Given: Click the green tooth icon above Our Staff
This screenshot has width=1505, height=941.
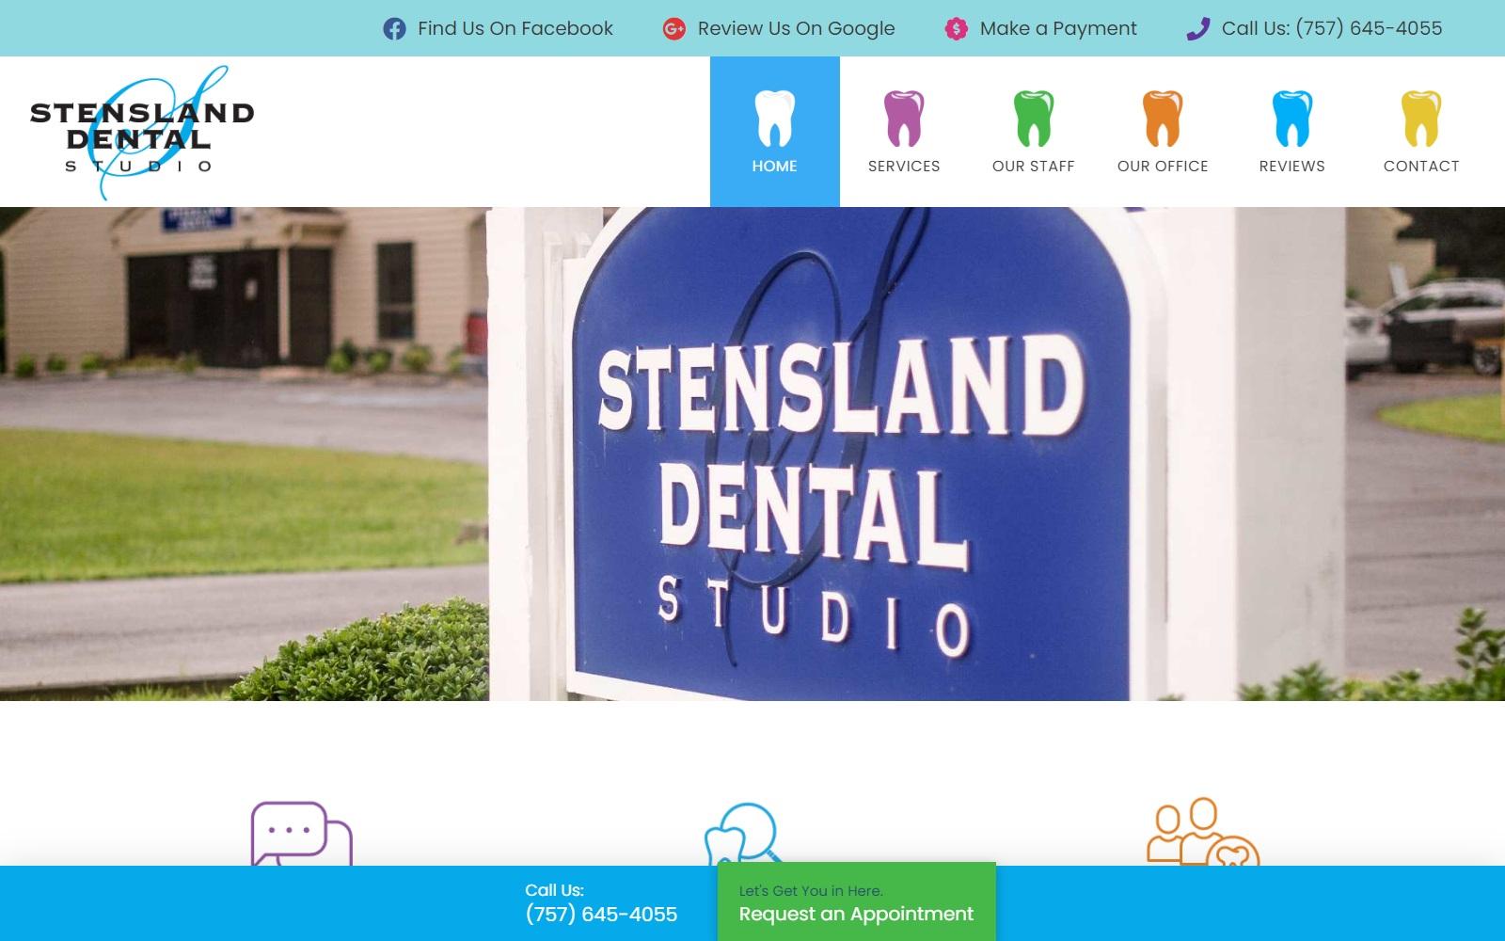Looking at the screenshot, I should (1034, 119).
